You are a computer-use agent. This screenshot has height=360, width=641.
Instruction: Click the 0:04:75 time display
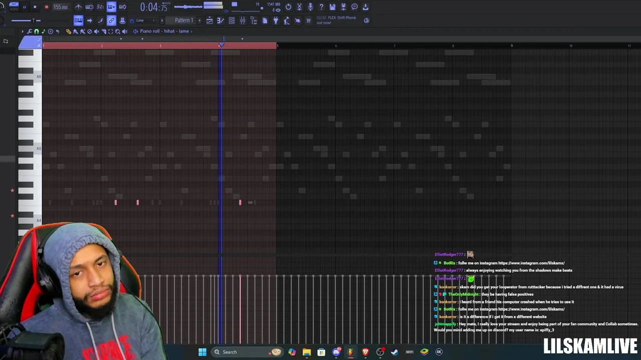[x=154, y=7]
